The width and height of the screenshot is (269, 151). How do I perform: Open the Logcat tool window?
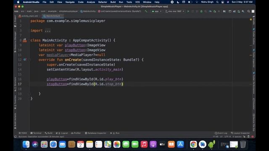pyautogui.click(x=62, y=133)
